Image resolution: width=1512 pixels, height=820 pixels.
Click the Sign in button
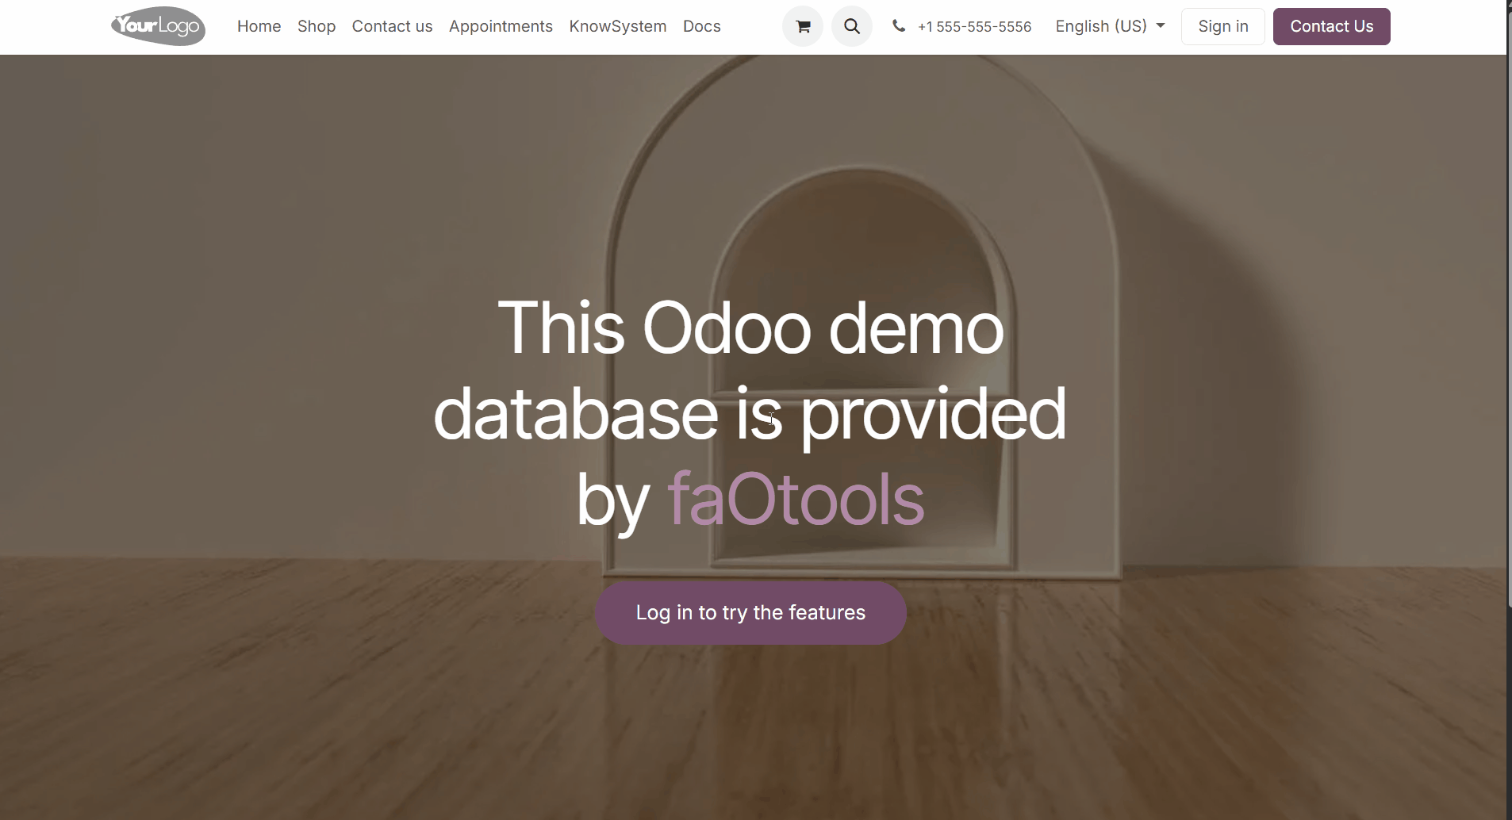click(1222, 26)
